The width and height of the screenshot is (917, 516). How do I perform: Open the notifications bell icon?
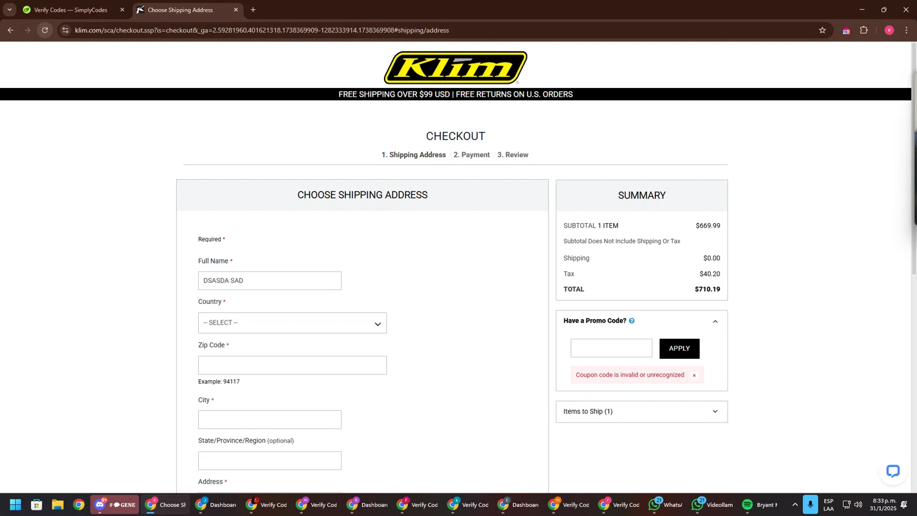coord(904,505)
